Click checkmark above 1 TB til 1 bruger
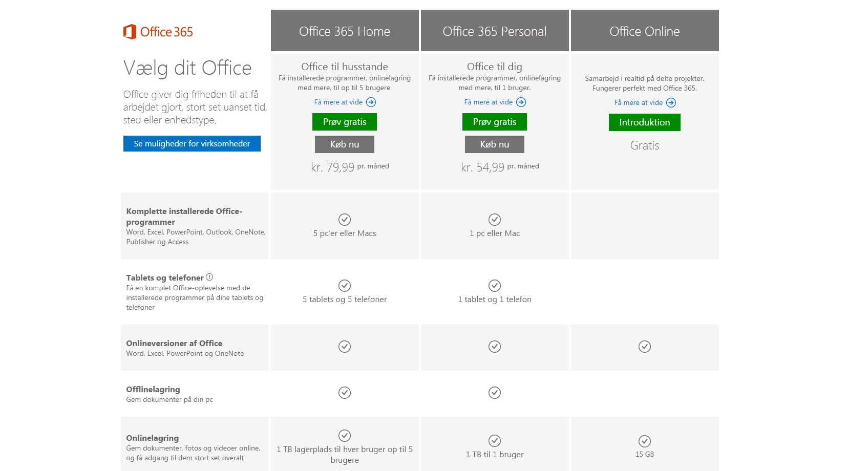Viewport: 848px width, 471px height. pos(495,441)
